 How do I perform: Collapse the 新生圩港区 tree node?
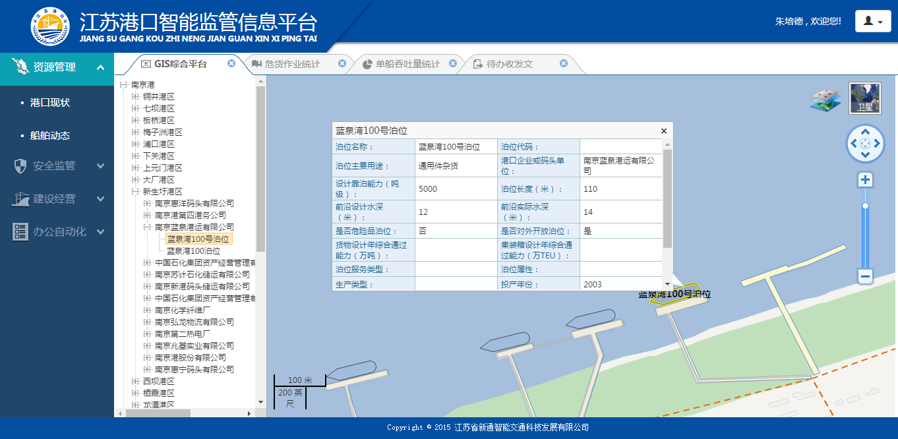click(x=135, y=192)
